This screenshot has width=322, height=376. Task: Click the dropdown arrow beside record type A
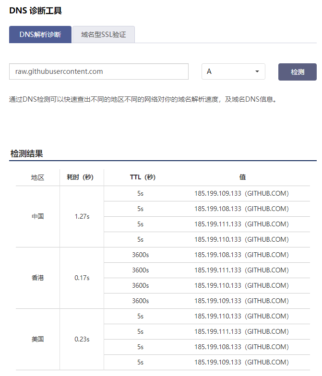pyautogui.click(x=257, y=71)
